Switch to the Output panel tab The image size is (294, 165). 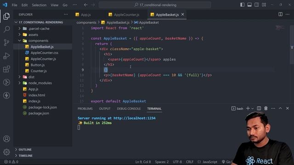coord(105,109)
